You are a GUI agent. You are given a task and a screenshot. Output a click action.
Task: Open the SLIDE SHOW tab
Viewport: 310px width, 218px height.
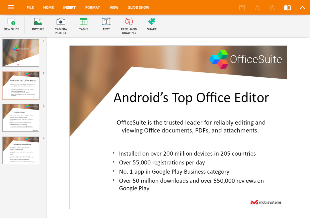[138, 8]
